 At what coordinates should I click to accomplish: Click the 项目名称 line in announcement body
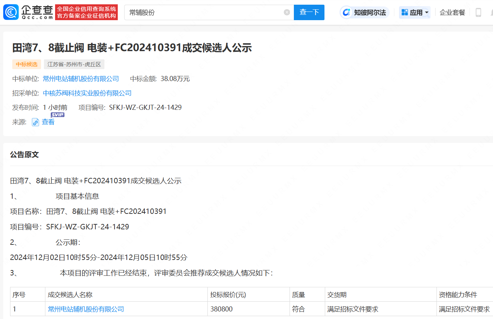pyautogui.click(x=88, y=211)
